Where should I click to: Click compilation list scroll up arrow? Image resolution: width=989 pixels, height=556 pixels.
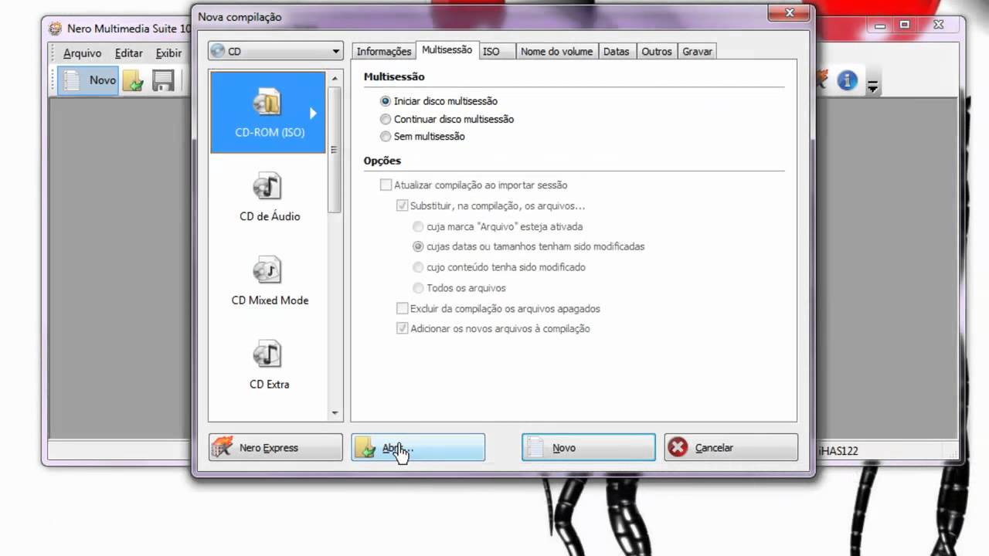(x=335, y=78)
